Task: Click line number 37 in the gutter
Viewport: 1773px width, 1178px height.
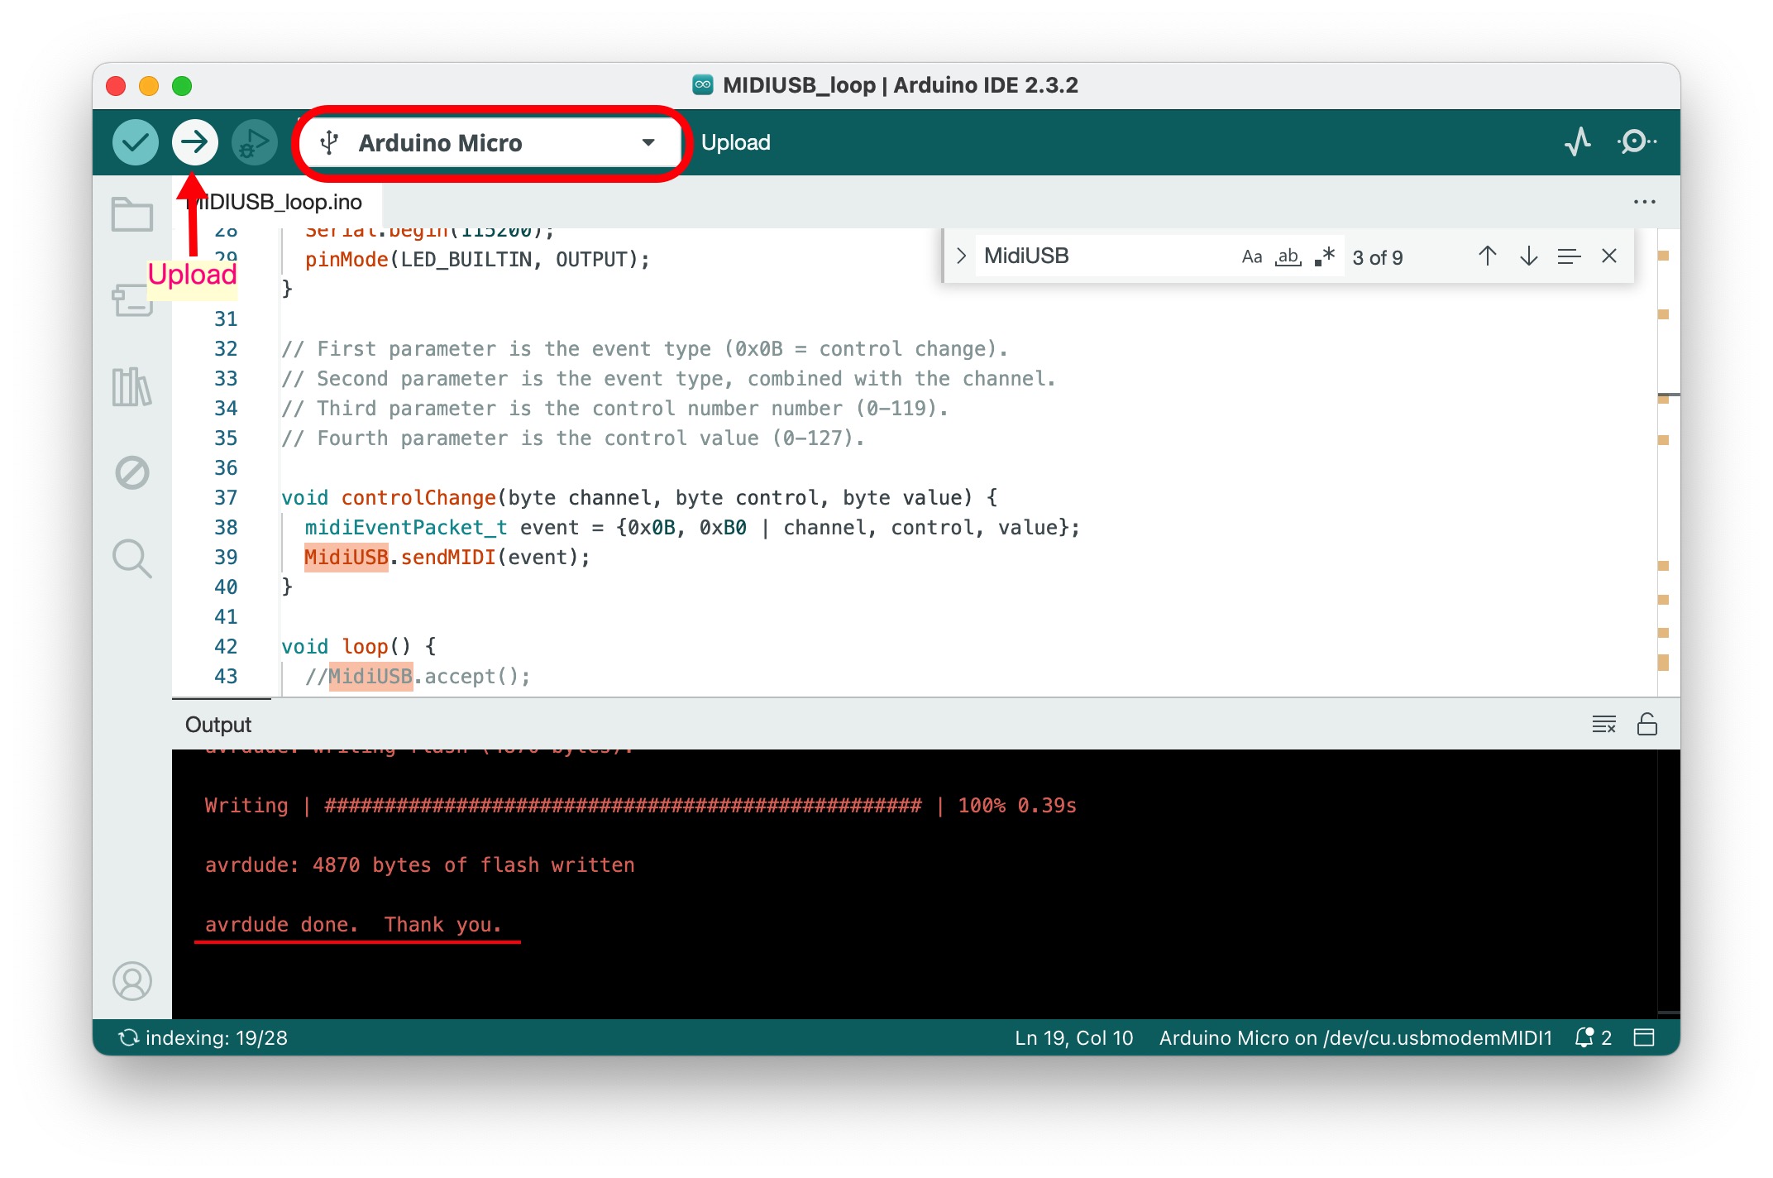Action: 226,497
